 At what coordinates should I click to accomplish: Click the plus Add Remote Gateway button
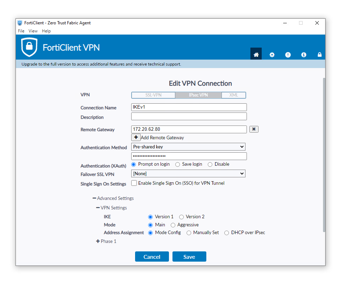pyautogui.click(x=136, y=137)
